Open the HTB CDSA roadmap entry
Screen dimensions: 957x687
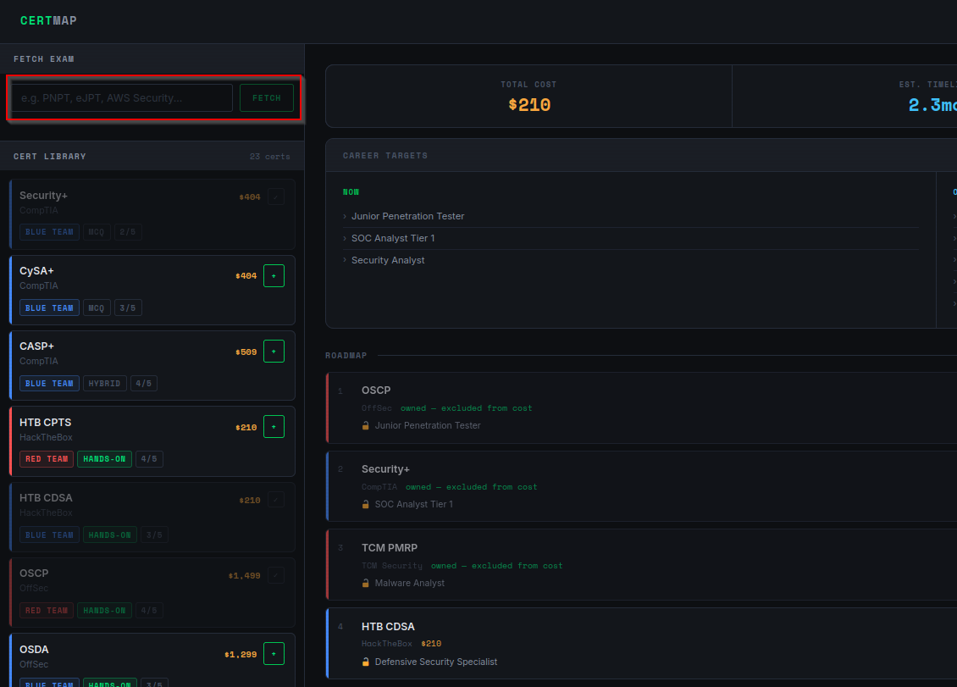click(x=388, y=627)
